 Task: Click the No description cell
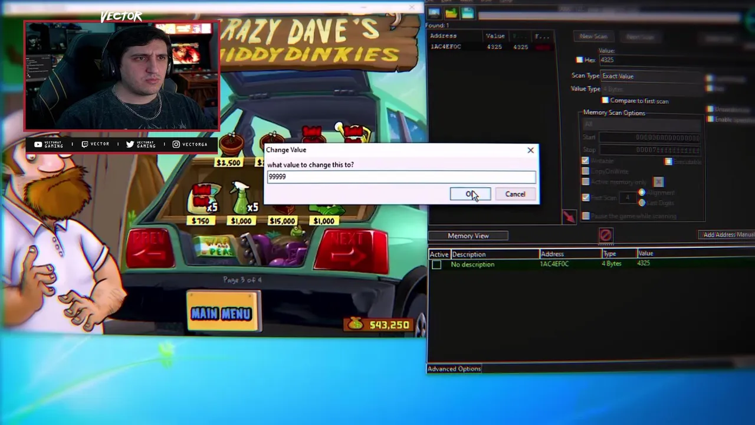[472, 264]
